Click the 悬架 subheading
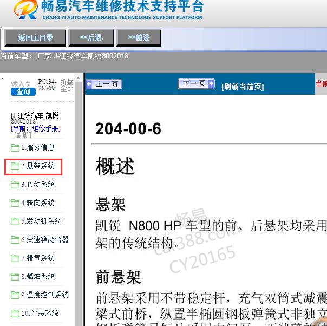This screenshot has width=327, height=326. (110, 204)
